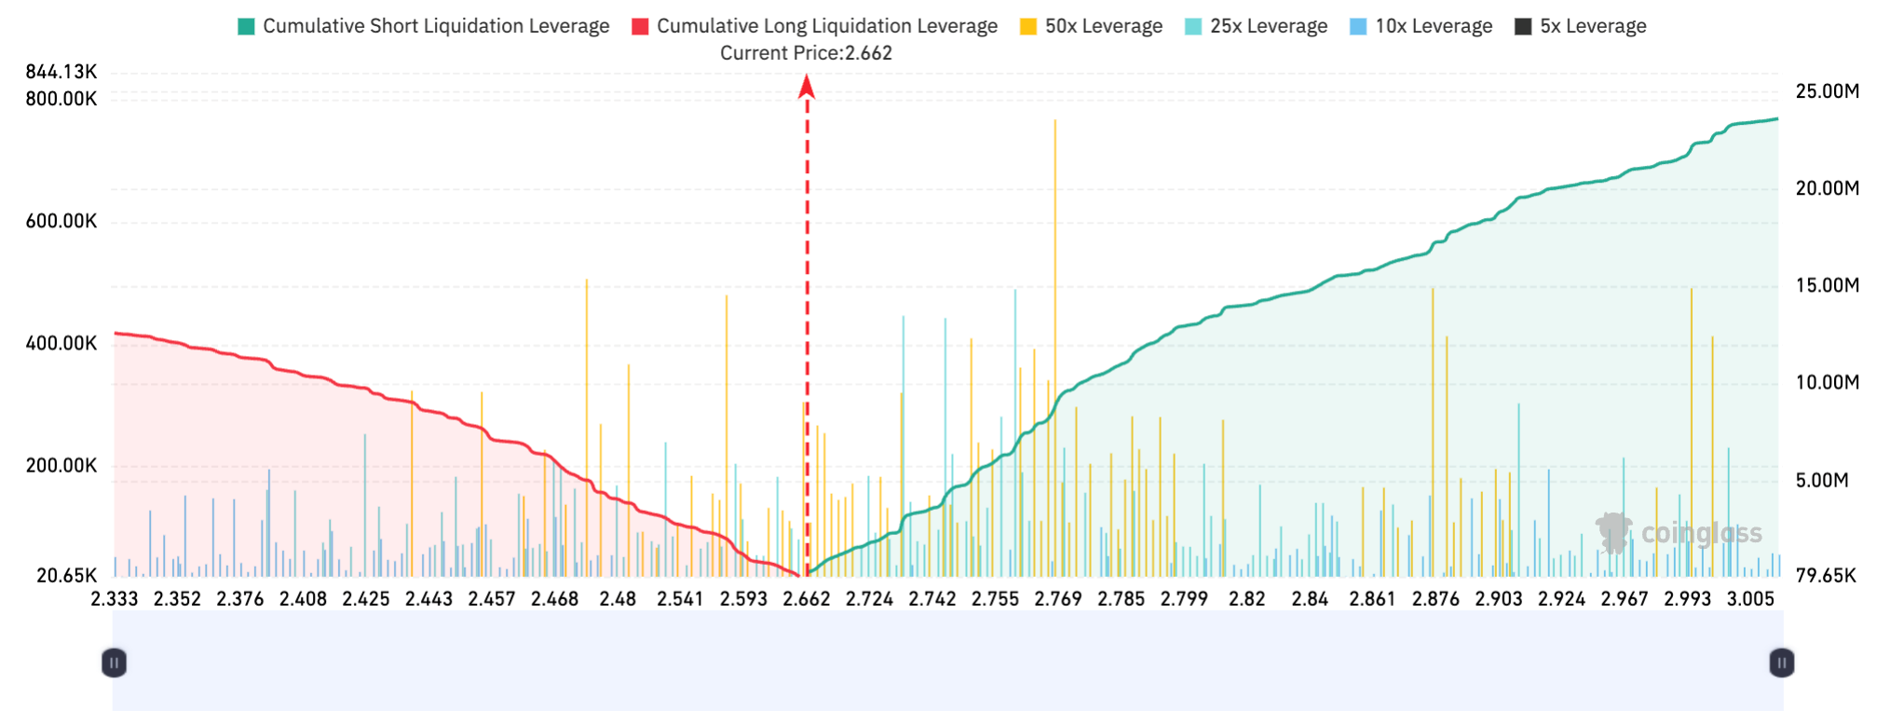Screen dimensions: 1890x725
Task: Click the 10.00M right axis label
Action: [1828, 382]
